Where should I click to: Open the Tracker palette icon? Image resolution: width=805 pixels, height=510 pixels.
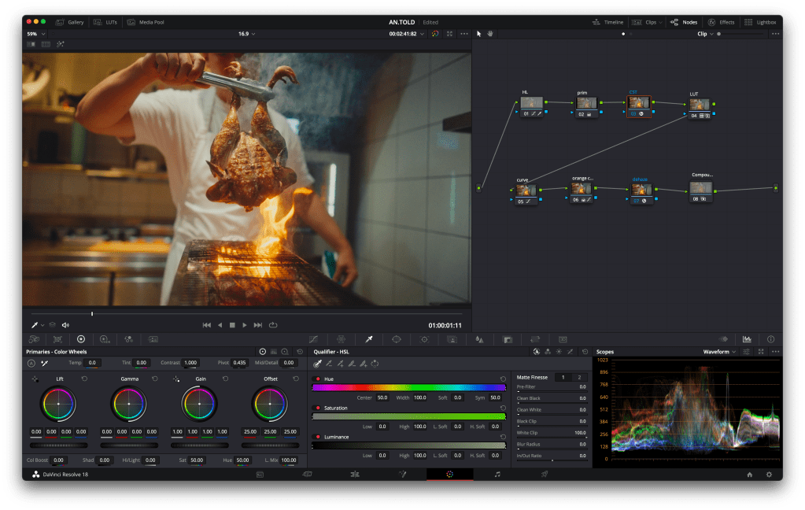coord(424,339)
